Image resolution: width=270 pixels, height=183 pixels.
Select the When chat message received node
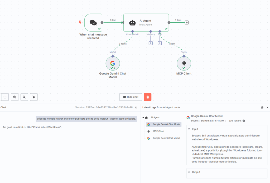click(x=93, y=23)
